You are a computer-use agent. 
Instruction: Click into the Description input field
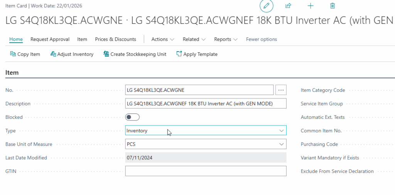(206, 103)
